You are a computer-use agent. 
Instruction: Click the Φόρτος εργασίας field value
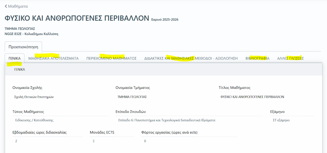[x=145, y=141]
